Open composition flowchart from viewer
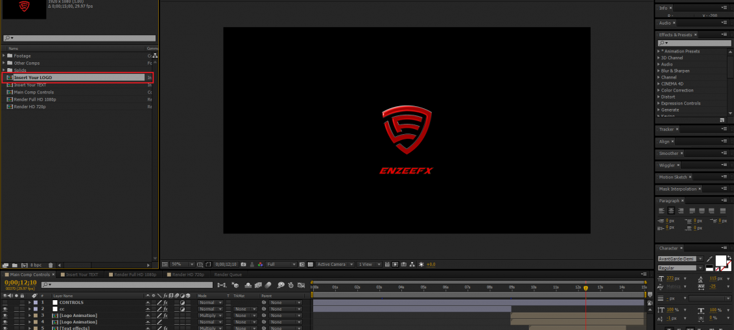734x330 pixels. pyautogui.click(x=412, y=265)
